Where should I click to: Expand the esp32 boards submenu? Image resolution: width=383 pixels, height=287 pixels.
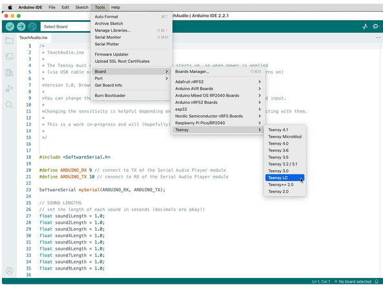(x=218, y=109)
